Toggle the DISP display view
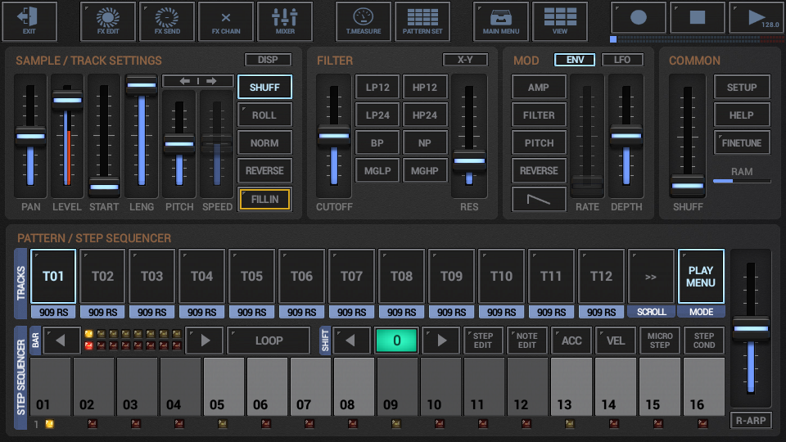 (268, 60)
